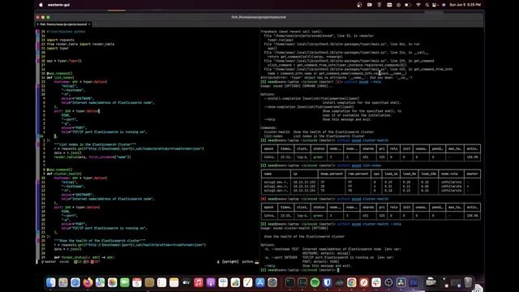Image resolution: width=519 pixels, height=292 pixels.
Task: Click the [pyright] status bar entry
Action: pyautogui.click(x=230, y=261)
